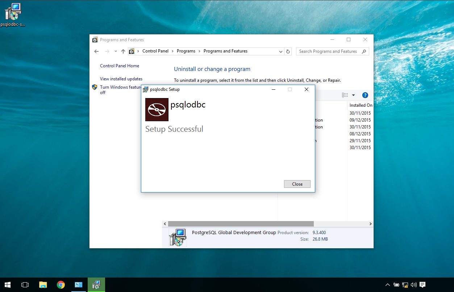454x292 pixels.
Task: Click the Task View taskbar button
Action: click(25, 285)
